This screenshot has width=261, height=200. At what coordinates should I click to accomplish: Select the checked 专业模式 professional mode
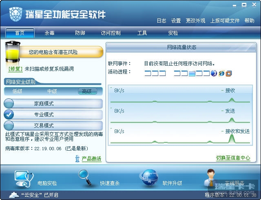(x=53, y=115)
